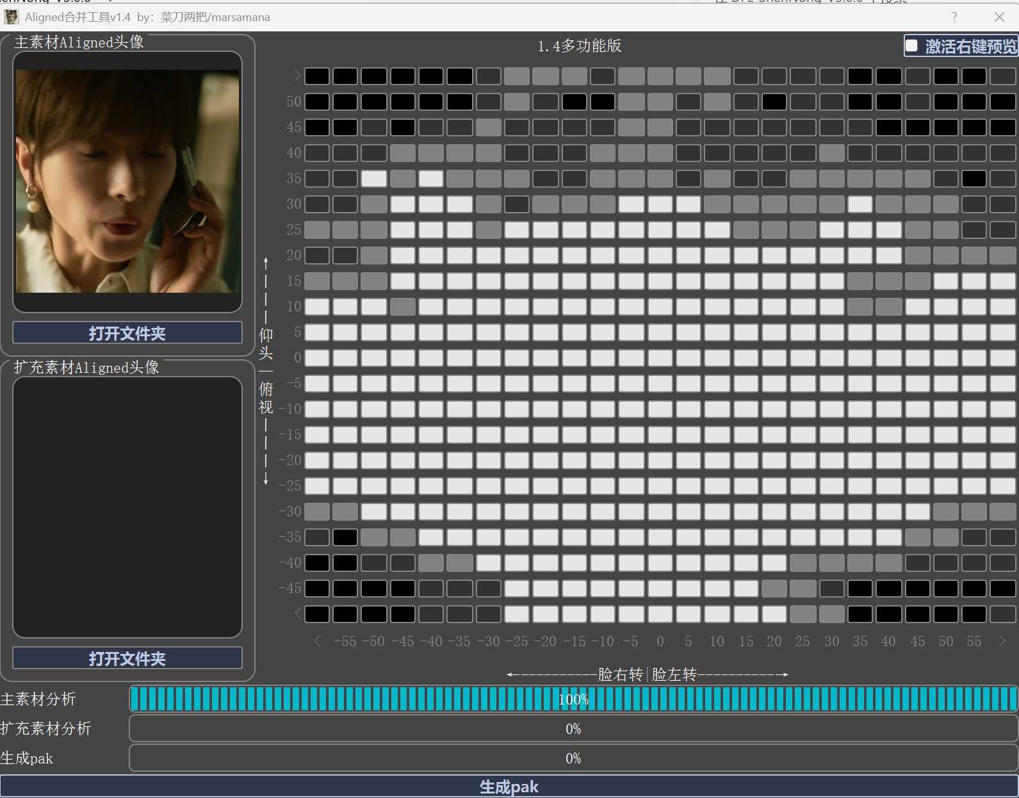The width and height of the screenshot is (1019, 798).
Task: Click the 主素材分析 100% progress bar
Action: point(573,699)
